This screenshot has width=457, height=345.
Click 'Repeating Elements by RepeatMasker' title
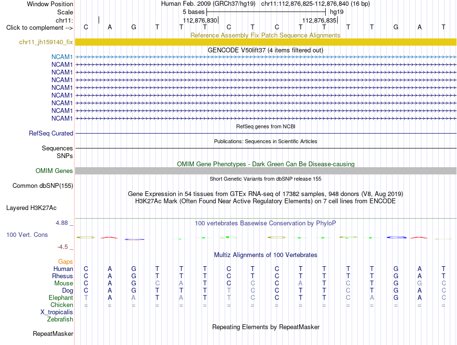click(266, 327)
